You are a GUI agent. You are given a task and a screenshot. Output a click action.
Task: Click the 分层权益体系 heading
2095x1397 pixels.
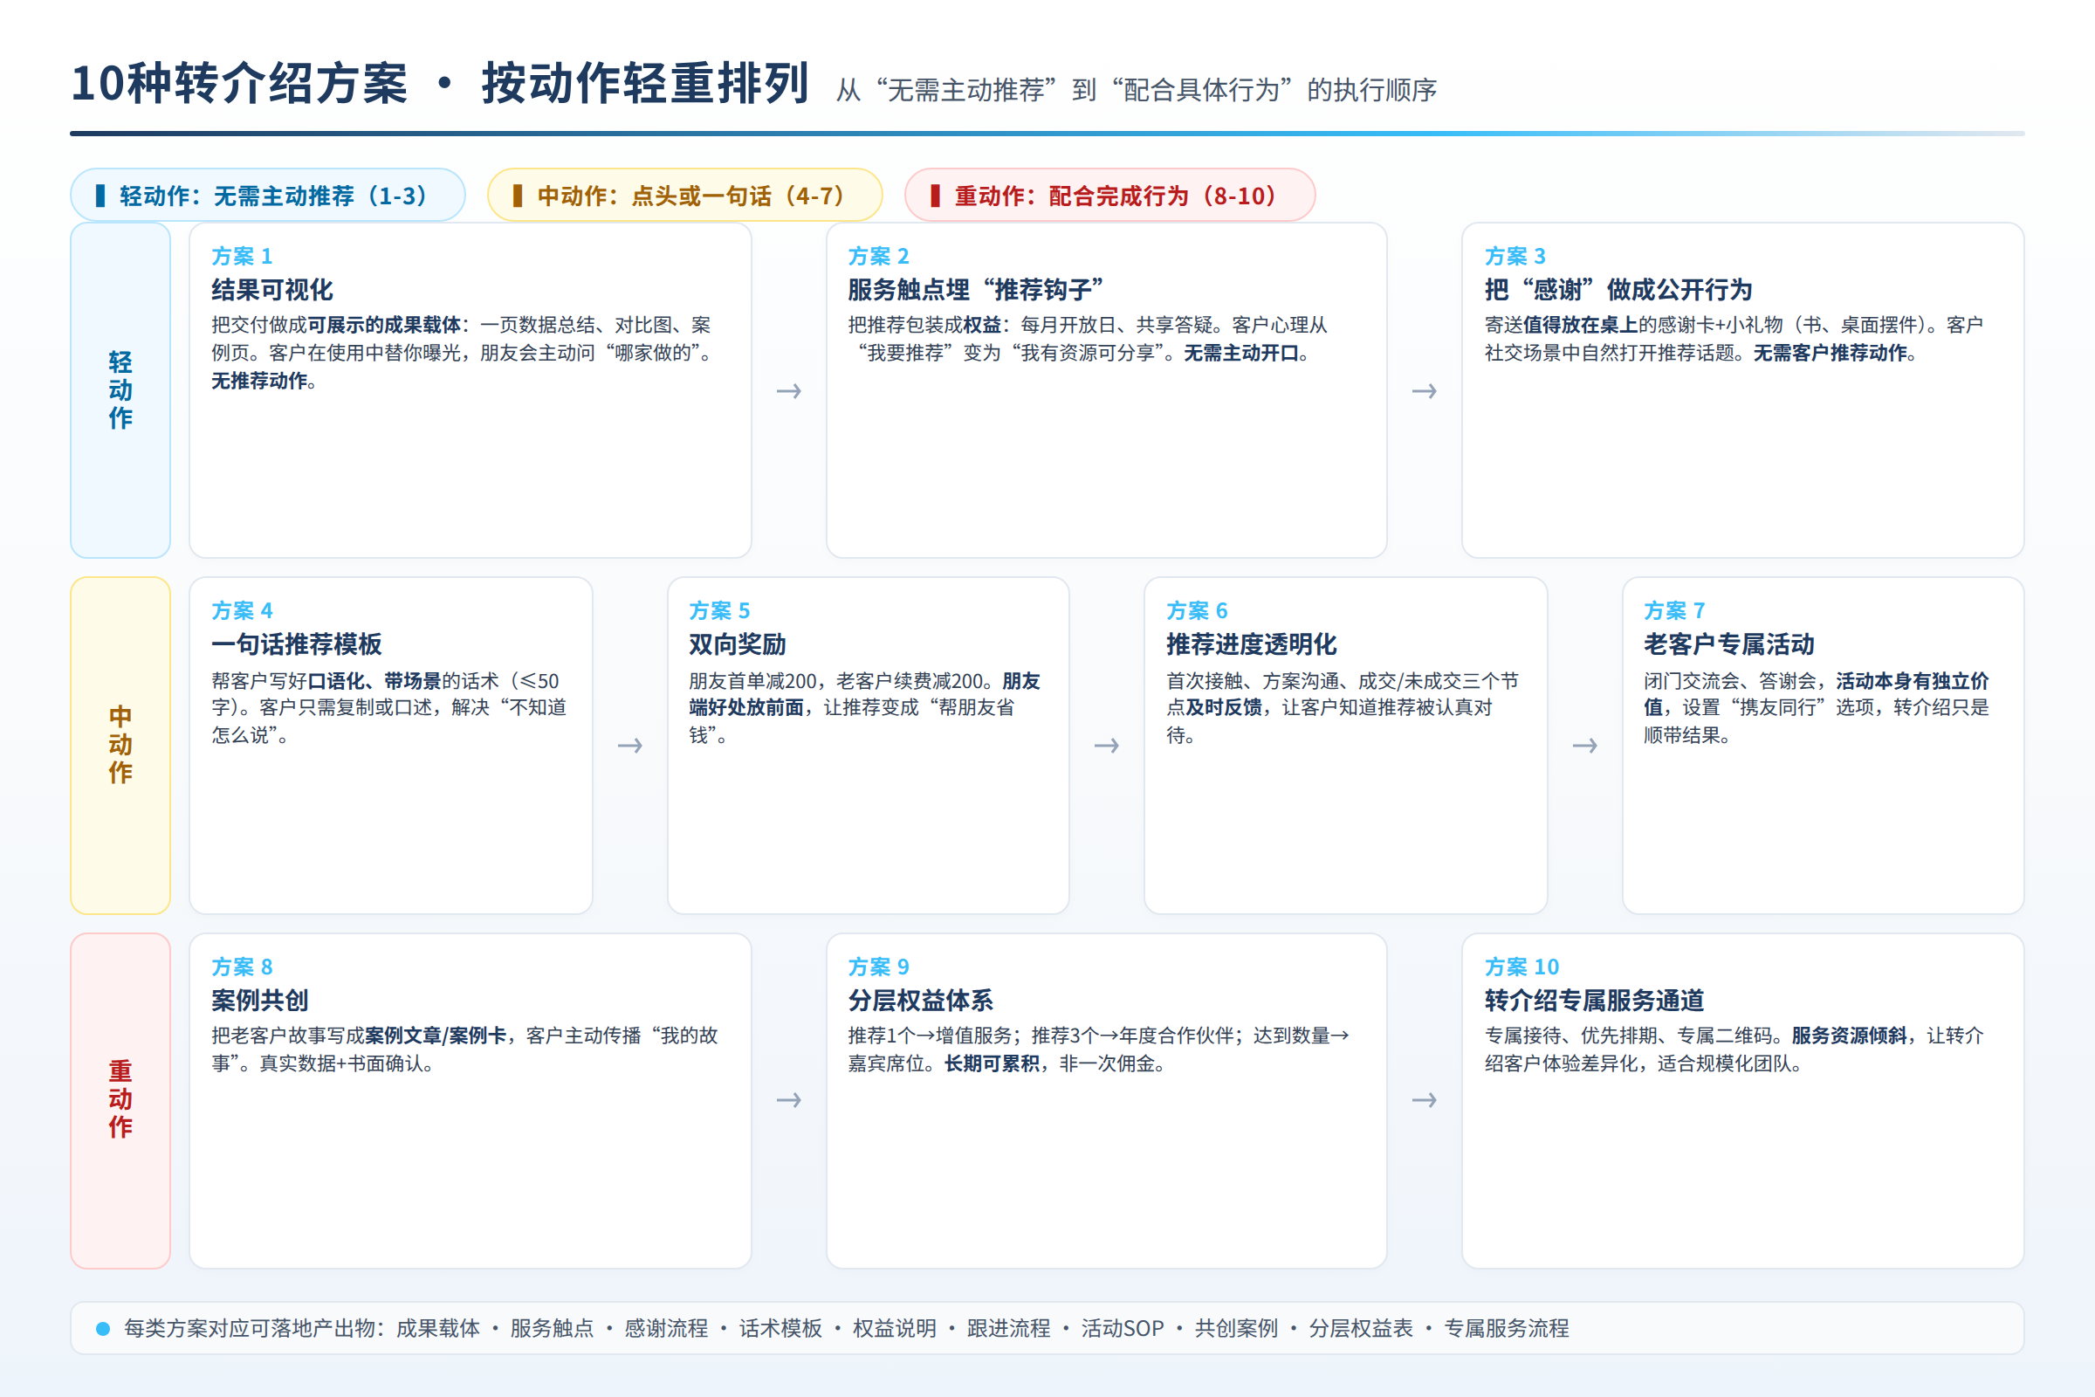(920, 1001)
